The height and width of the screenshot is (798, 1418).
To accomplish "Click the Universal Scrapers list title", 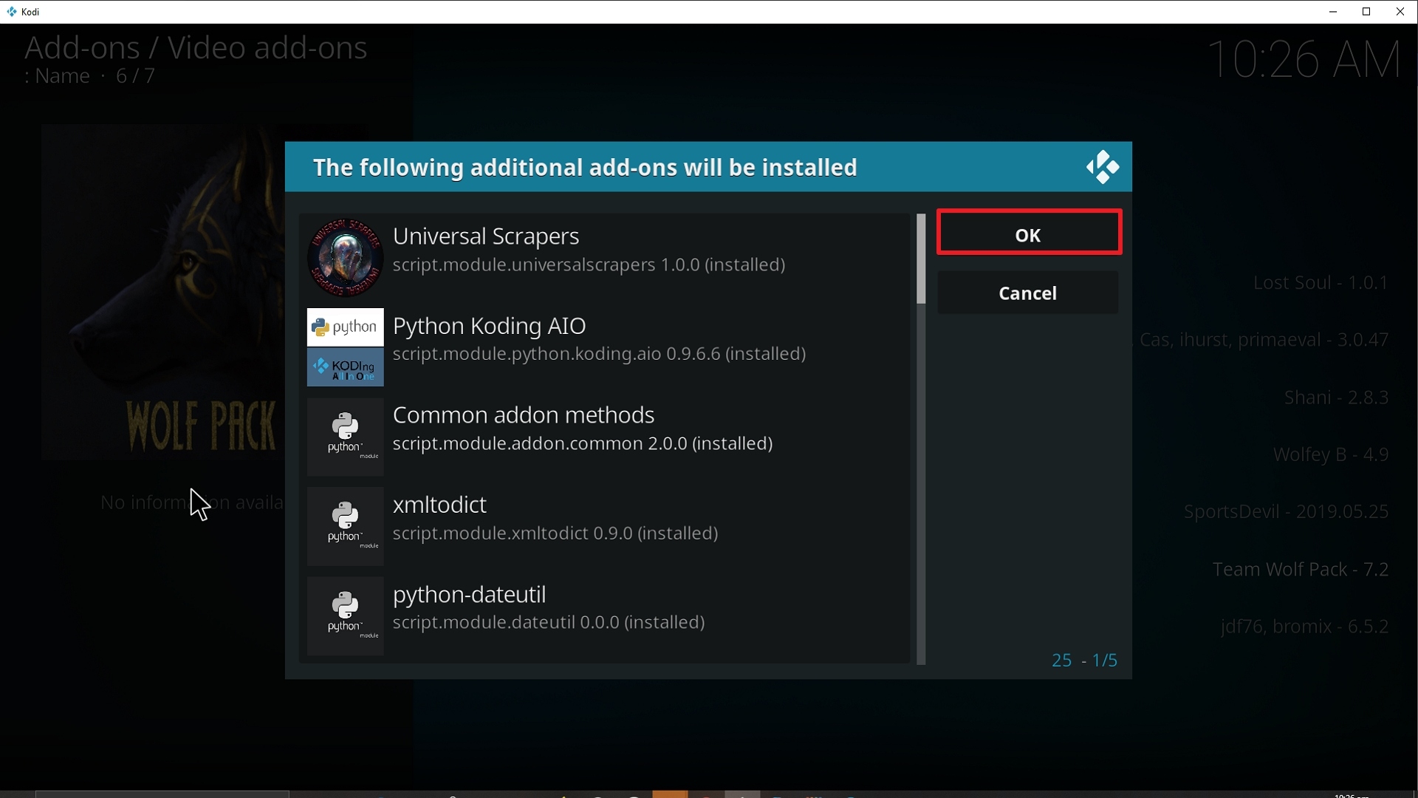I will tap(486, 236).
